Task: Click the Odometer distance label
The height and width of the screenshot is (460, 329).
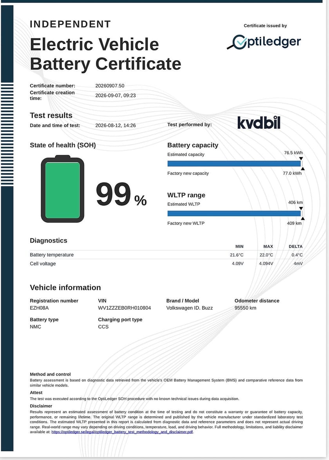Action: [257, 301]
